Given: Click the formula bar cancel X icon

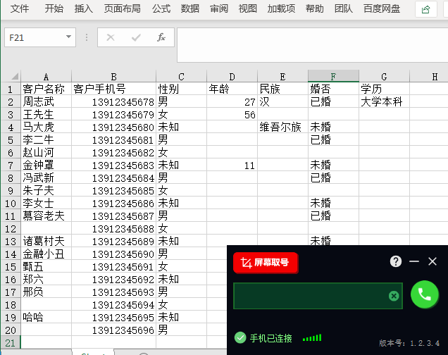Looking at the screenshot, I should pyautogui.click(x=111, y=37).
